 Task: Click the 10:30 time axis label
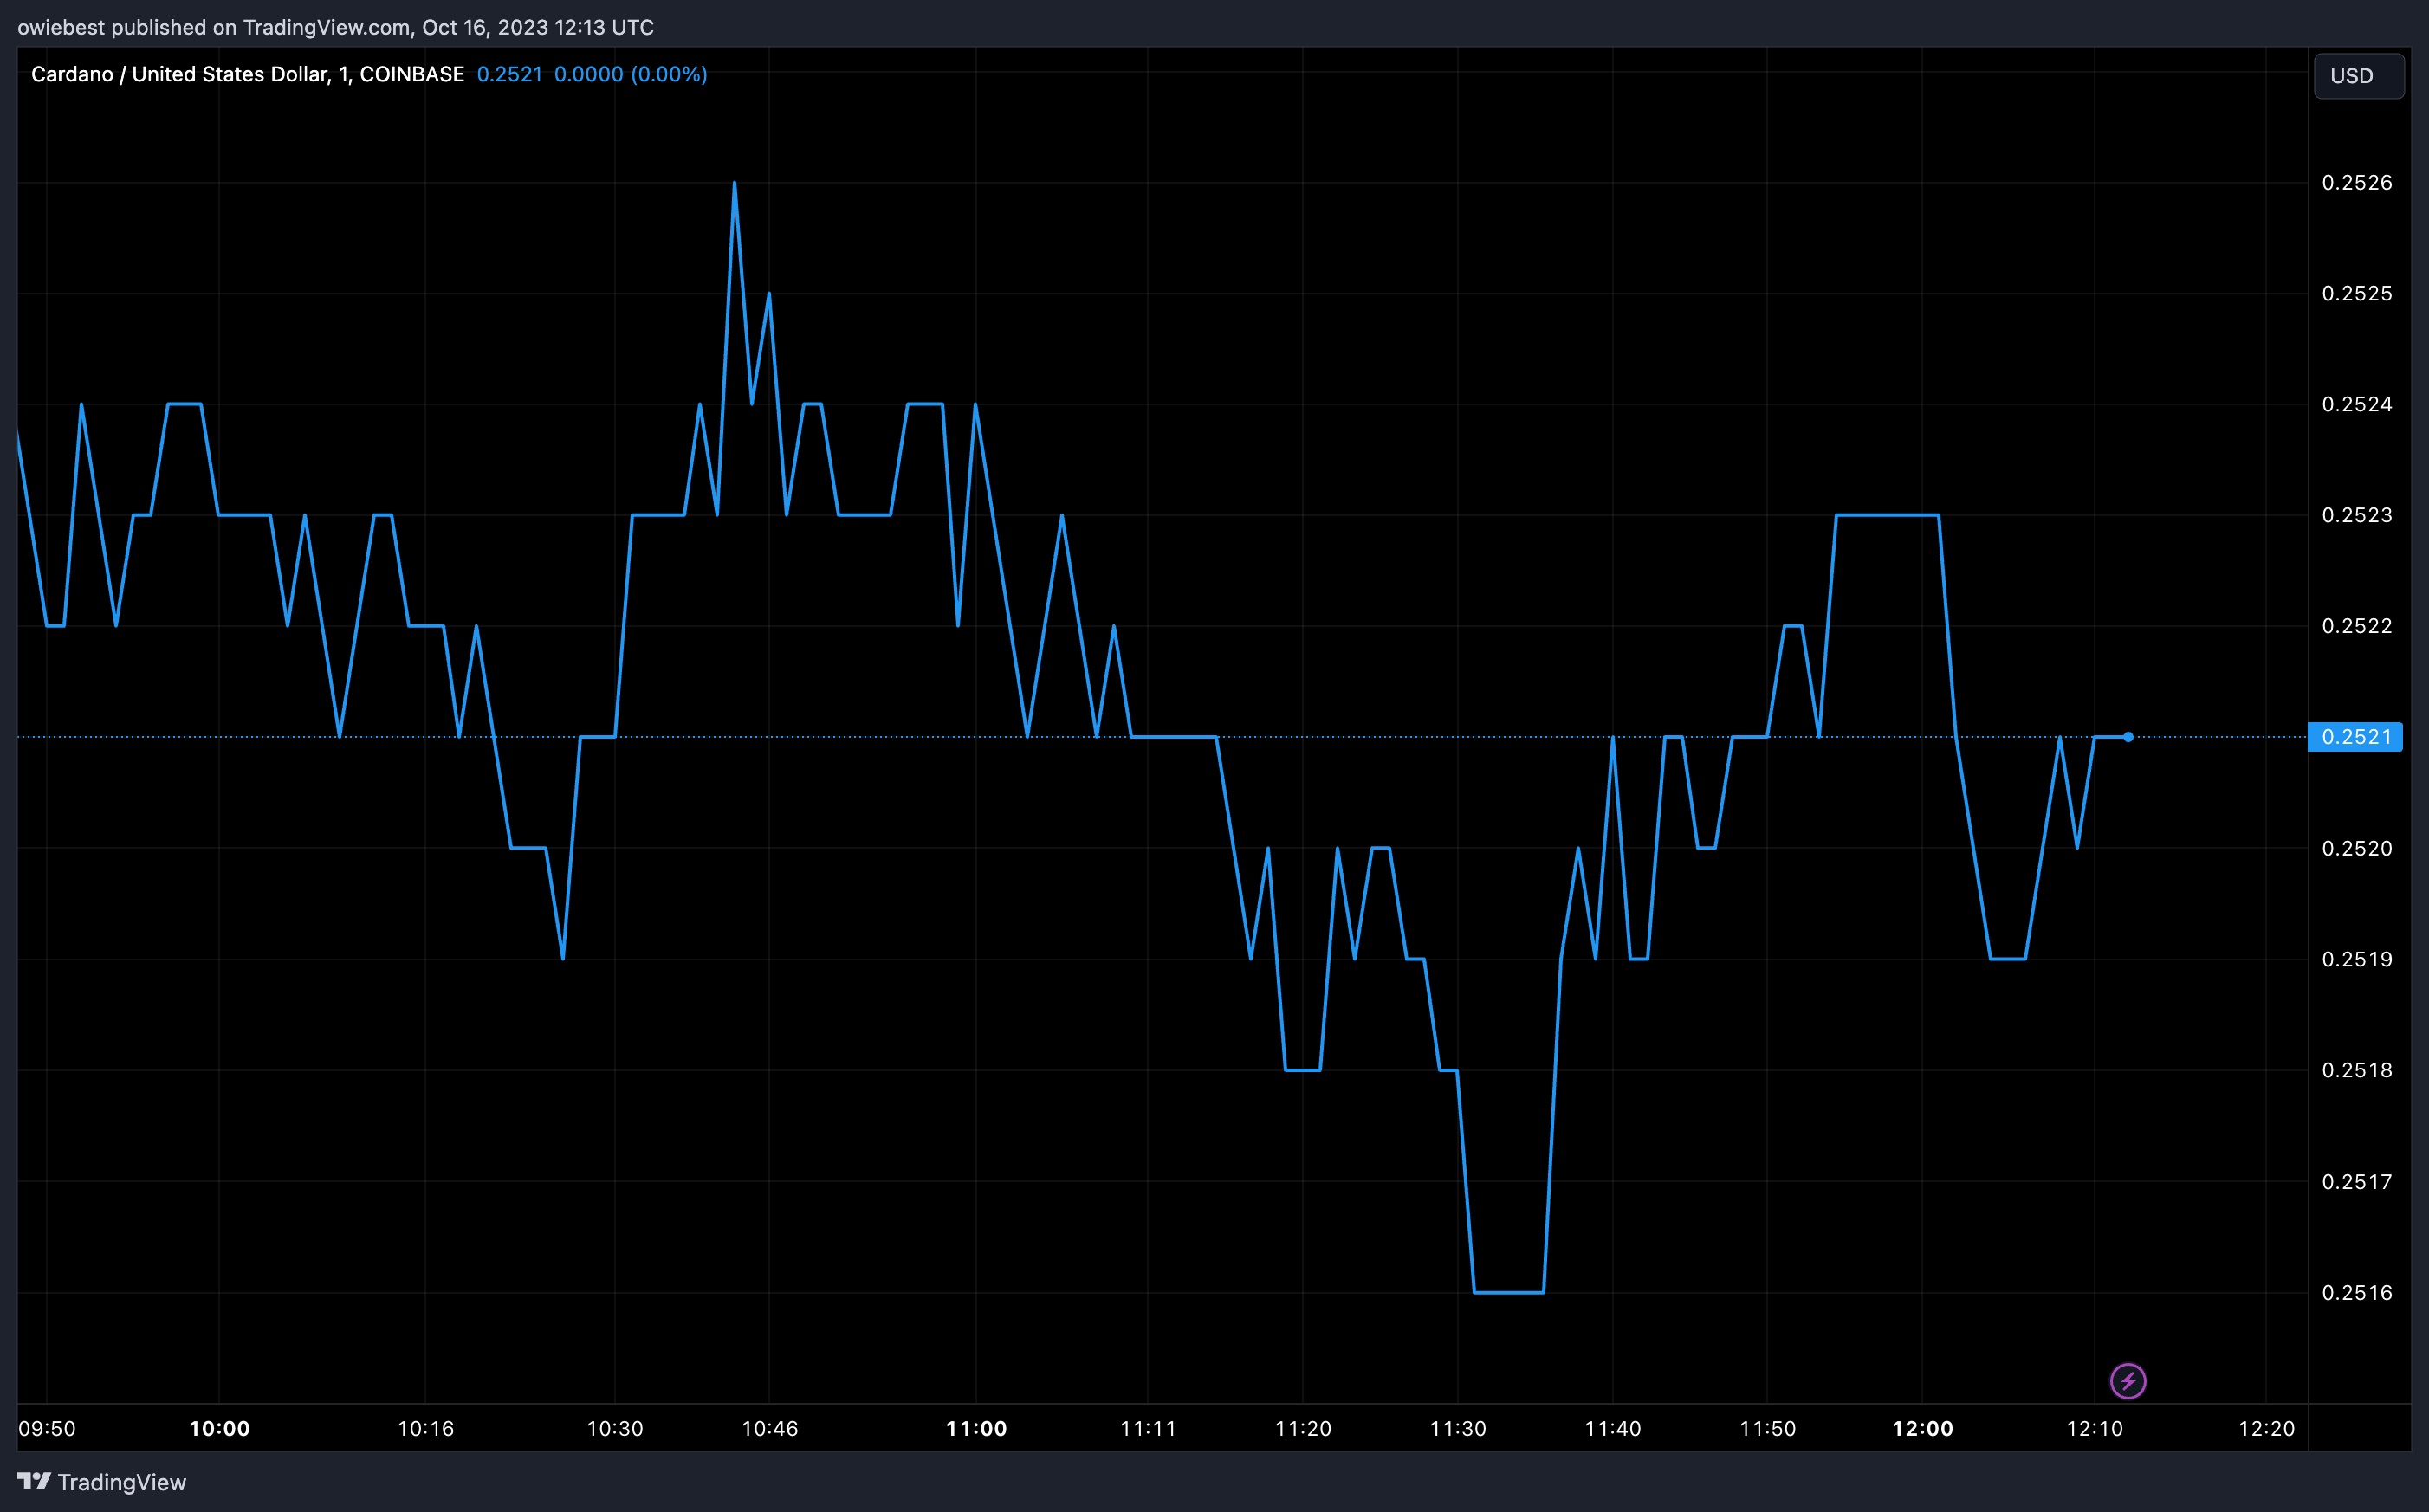pyautogui.click(x=615, y=1428)
